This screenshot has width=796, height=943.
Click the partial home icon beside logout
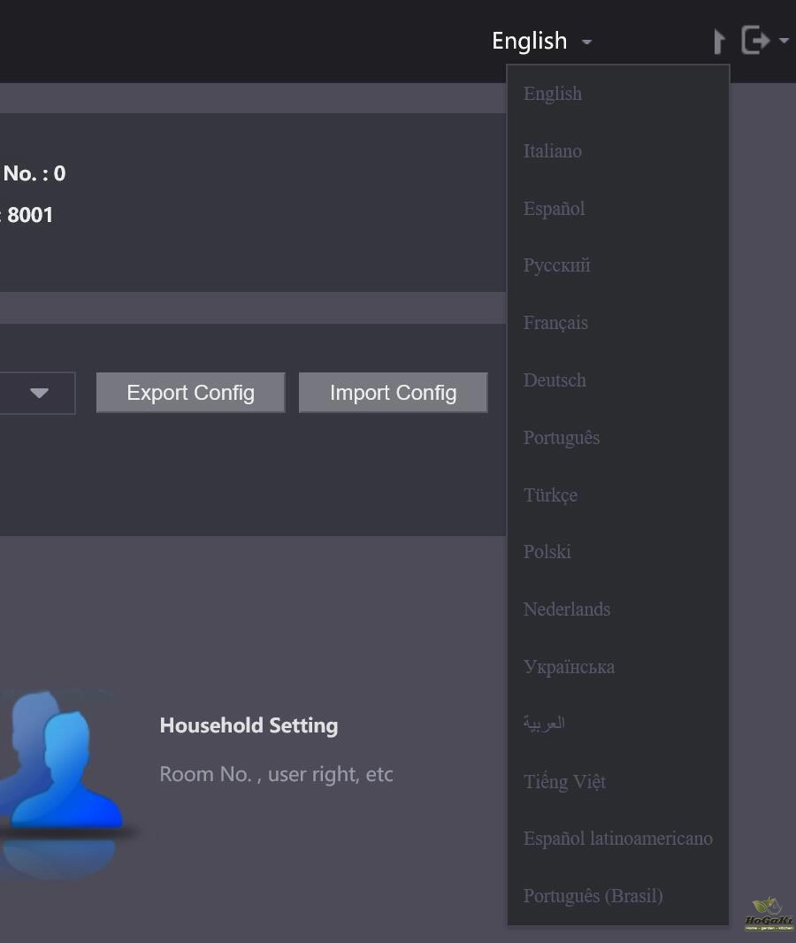tap(719, 41)
